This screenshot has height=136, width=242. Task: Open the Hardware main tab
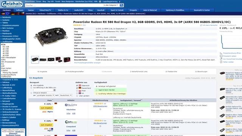pyautogui.click(x=7, y=10)
